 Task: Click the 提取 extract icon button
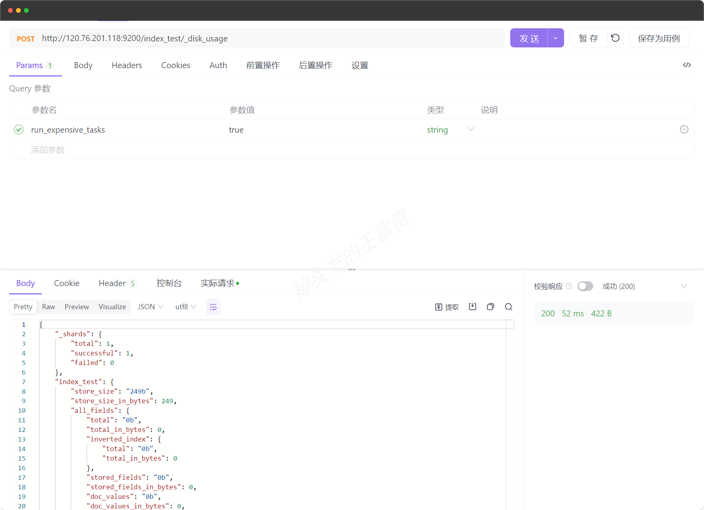[446, 307]
